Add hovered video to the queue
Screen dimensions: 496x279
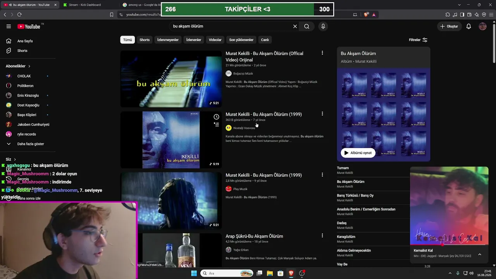click(x=216, y=124)
